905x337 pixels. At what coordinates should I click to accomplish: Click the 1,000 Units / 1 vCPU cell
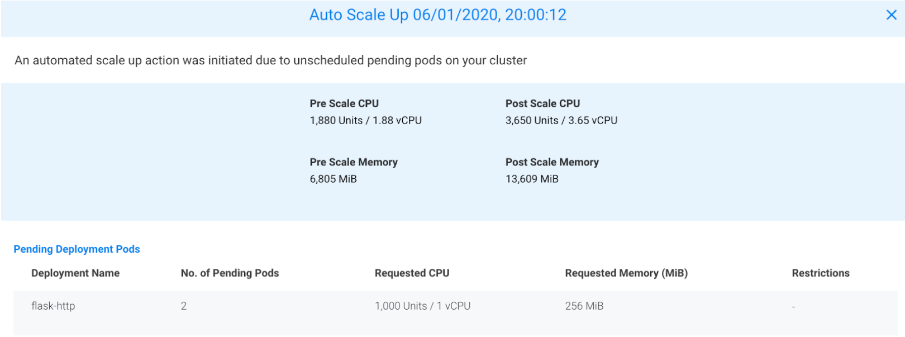click(x=422, y=306)
